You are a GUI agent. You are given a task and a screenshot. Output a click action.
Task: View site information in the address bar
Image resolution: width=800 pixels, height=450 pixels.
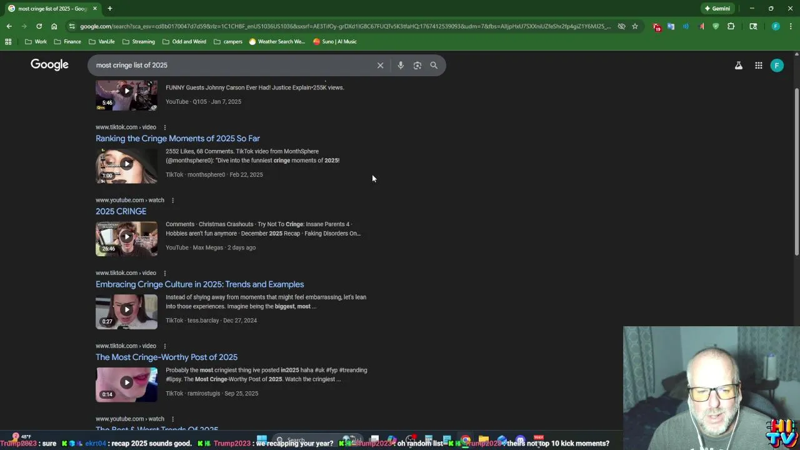(72, 26)
